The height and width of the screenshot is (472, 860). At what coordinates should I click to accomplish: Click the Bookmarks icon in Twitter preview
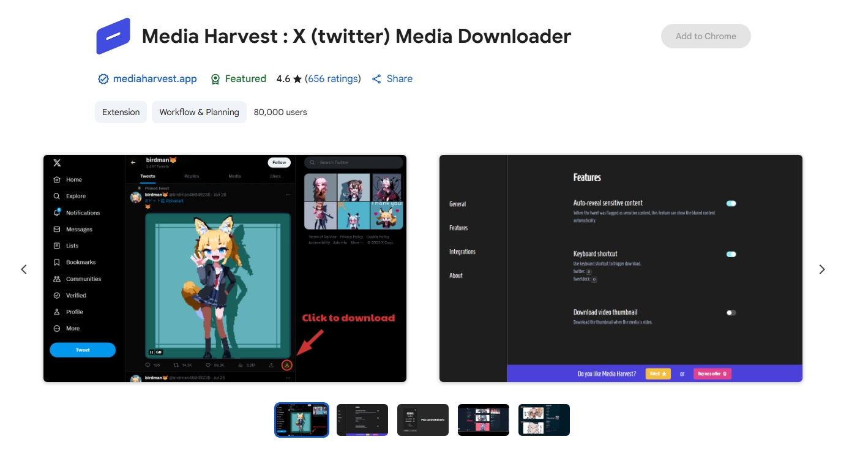pyautogui.click(x=57, y=262)
